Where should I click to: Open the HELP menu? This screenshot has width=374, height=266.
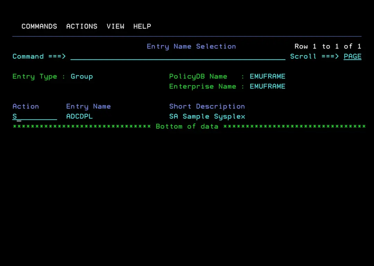click(x=142, y=26)
